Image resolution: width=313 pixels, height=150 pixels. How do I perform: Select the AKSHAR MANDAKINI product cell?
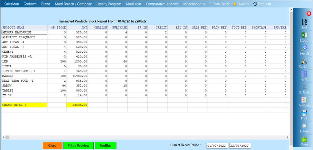[24, 32]
